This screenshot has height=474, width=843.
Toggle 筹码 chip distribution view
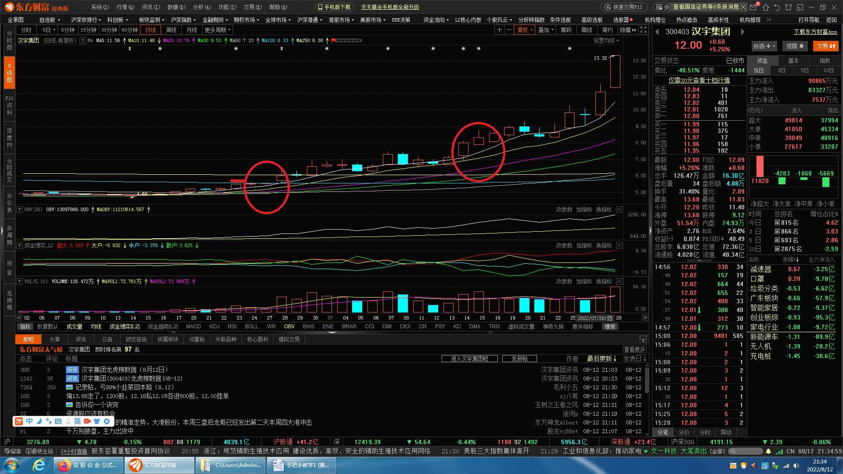566,30
